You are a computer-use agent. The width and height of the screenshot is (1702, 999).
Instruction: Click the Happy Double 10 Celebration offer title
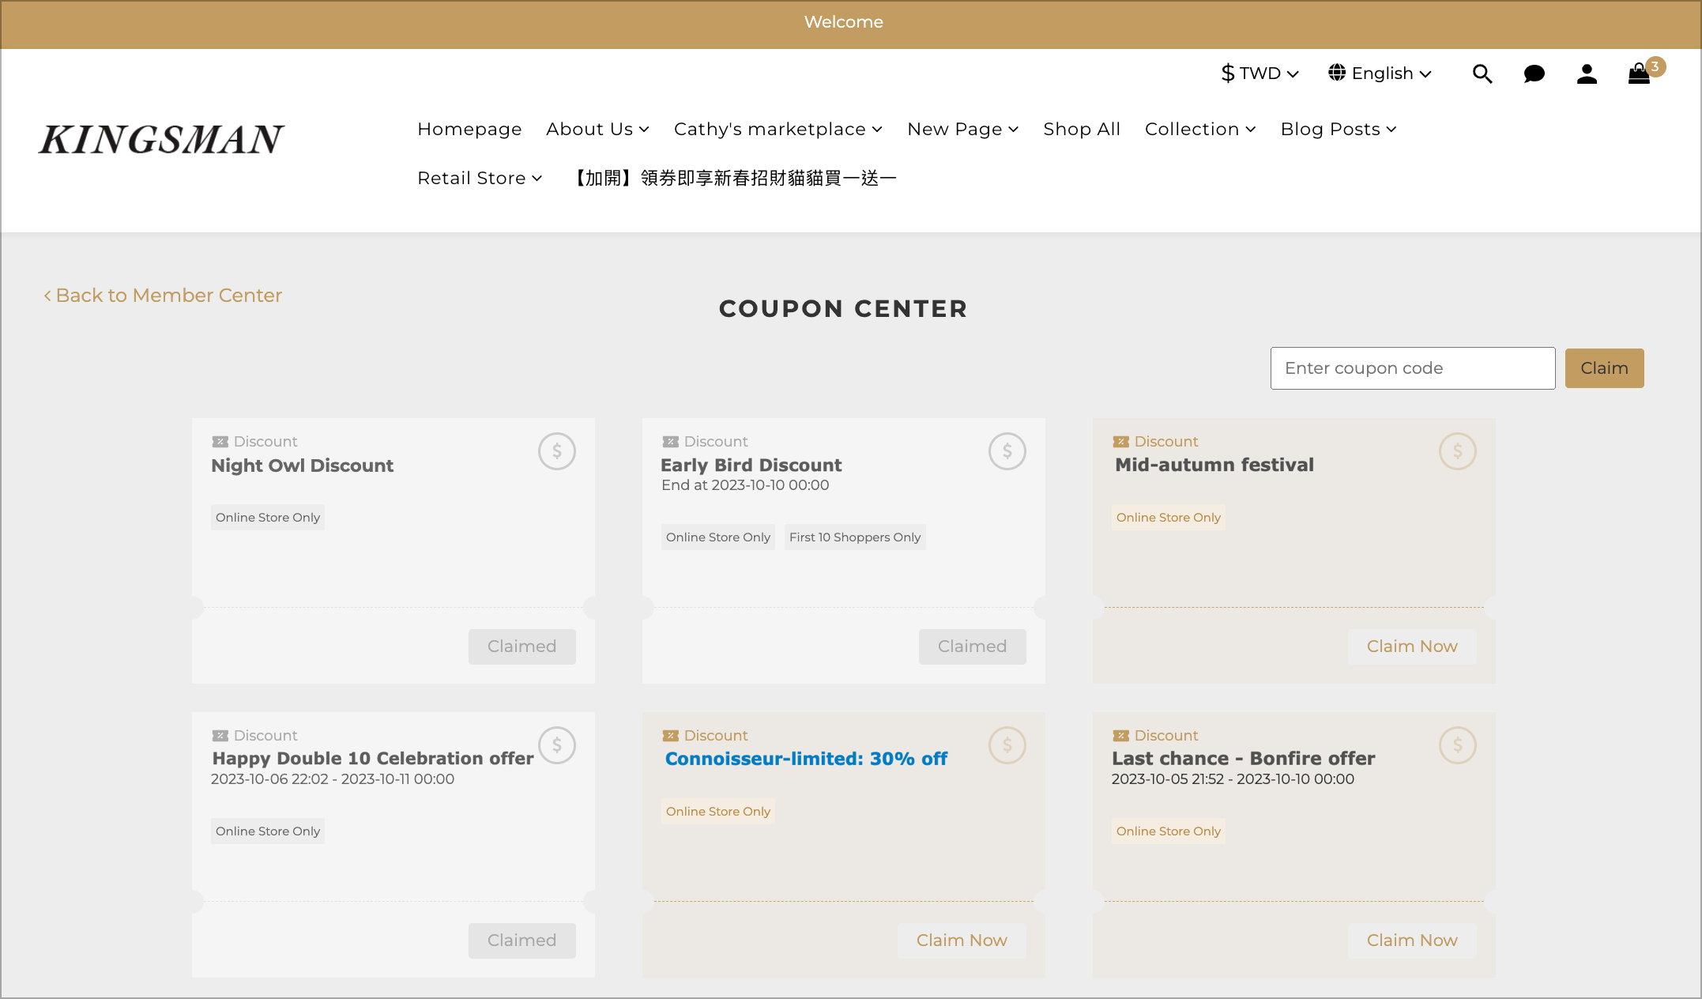click(x=373, y=759)
